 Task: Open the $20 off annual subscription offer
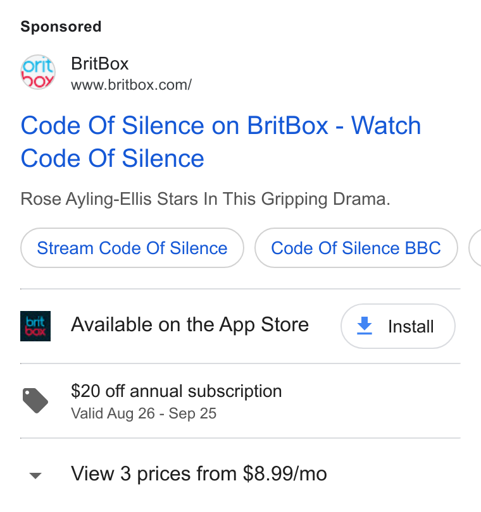click(176, 391)
